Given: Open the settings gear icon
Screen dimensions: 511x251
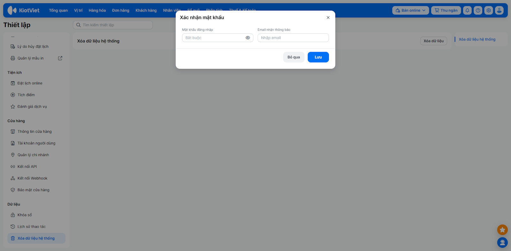Looking at the screenshot, I should pos(489,11).
